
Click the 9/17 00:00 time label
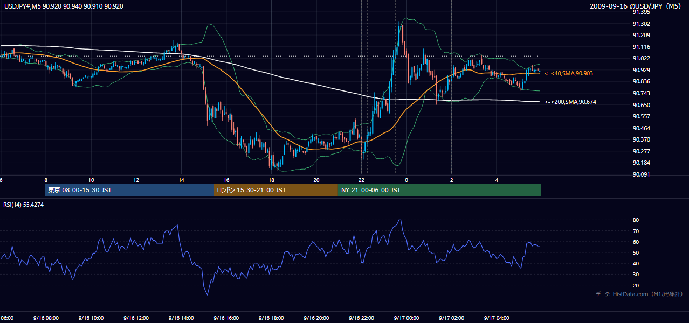click(406, 318)
